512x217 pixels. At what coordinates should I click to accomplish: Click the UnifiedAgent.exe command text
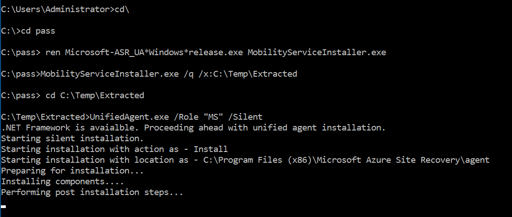pyautogui.click(x=119, y=117)
